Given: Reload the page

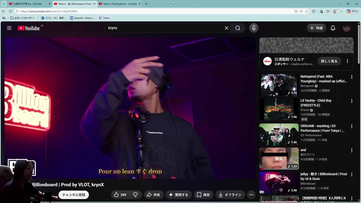Looking at the screenshot, I should click(x=10, y=11).
